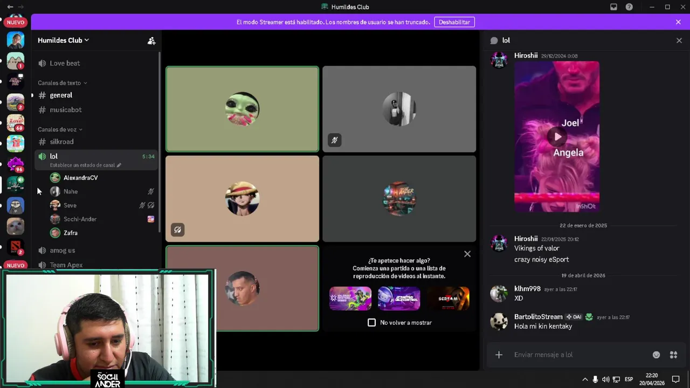Screen dimensions: 690x388
Task: Open the musicabot text channel
Action: click(96, 110)
